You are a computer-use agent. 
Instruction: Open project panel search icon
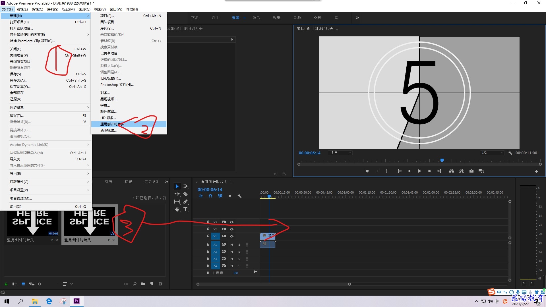135,284
